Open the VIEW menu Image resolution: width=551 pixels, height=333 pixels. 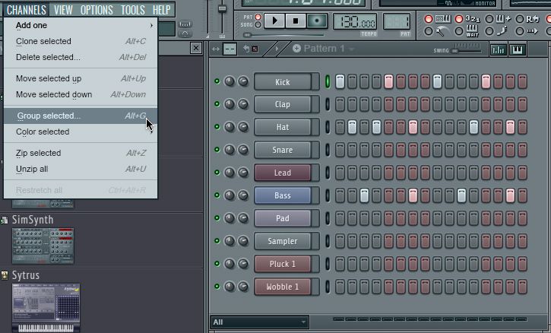pyautogui.click(x=63, y=10)
